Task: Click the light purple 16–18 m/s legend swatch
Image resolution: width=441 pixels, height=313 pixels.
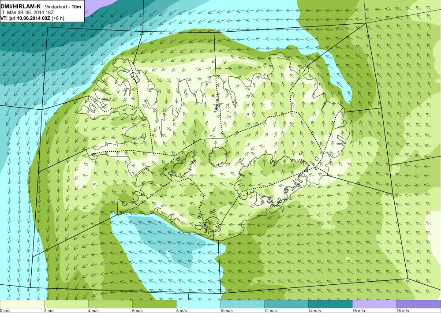Action: click(374, 304)
